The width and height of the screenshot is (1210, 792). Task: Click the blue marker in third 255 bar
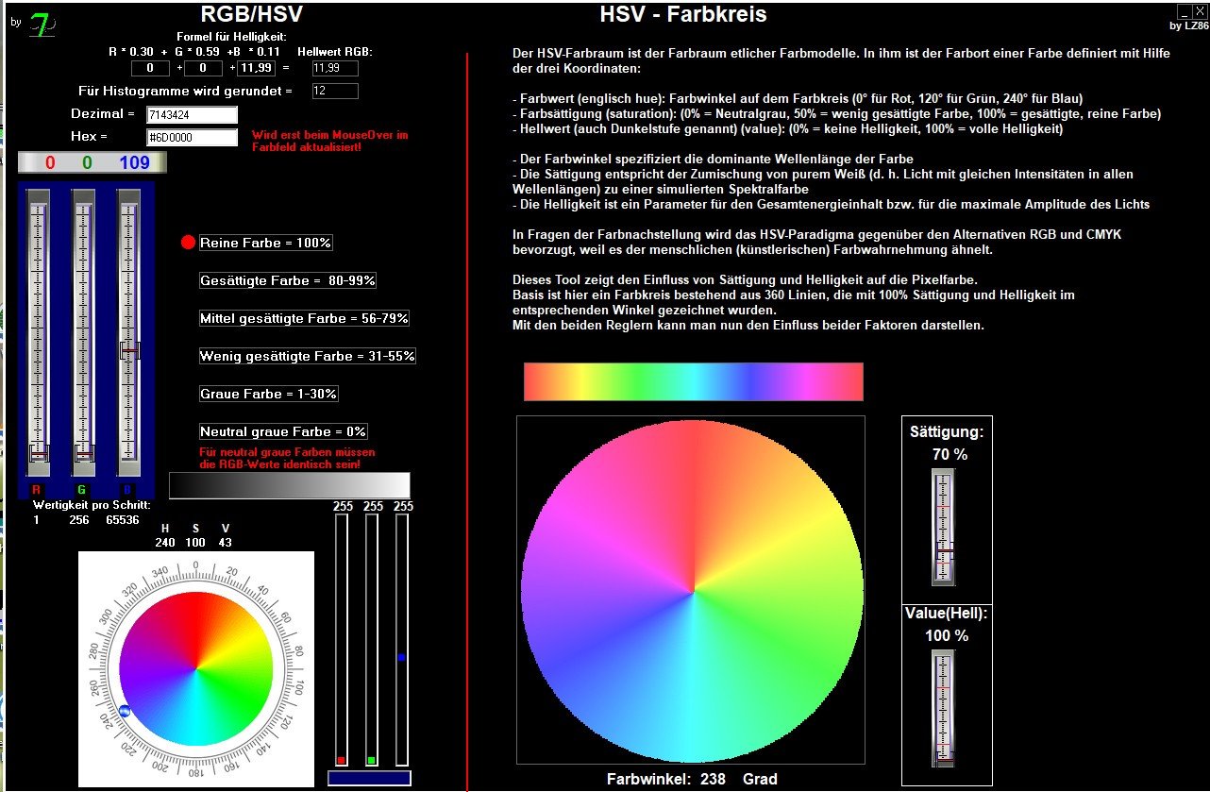[x=401, y=657]
